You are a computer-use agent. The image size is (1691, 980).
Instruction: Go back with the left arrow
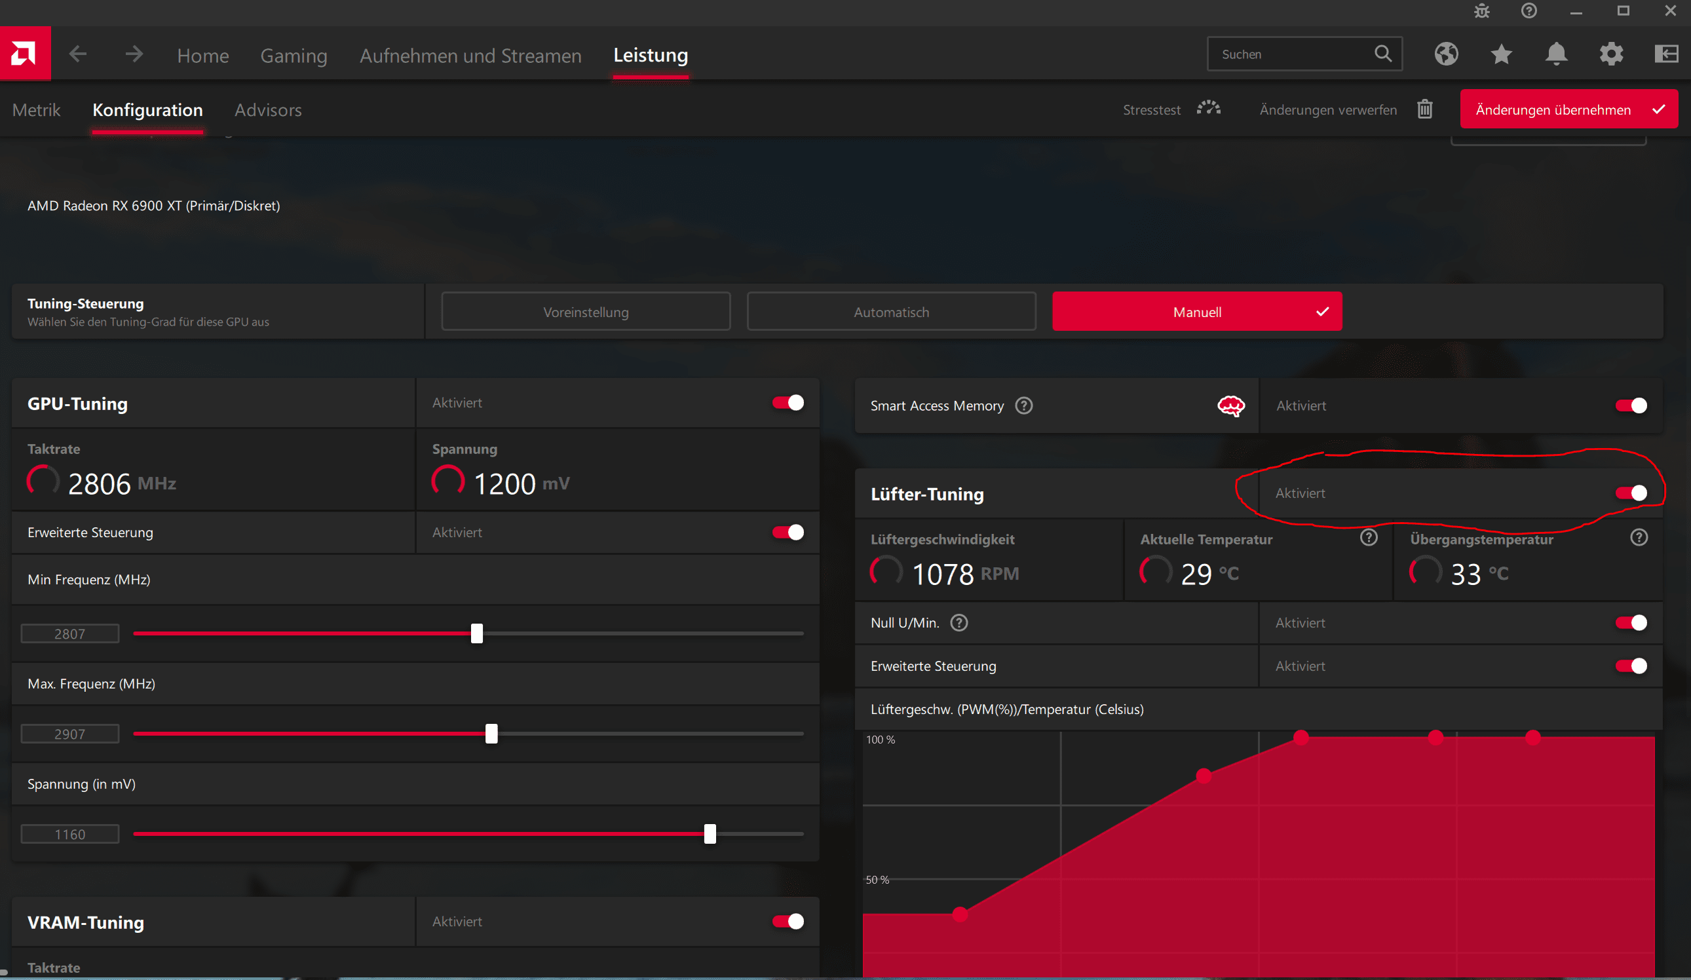pyautogui.click(x=78, y=54)
